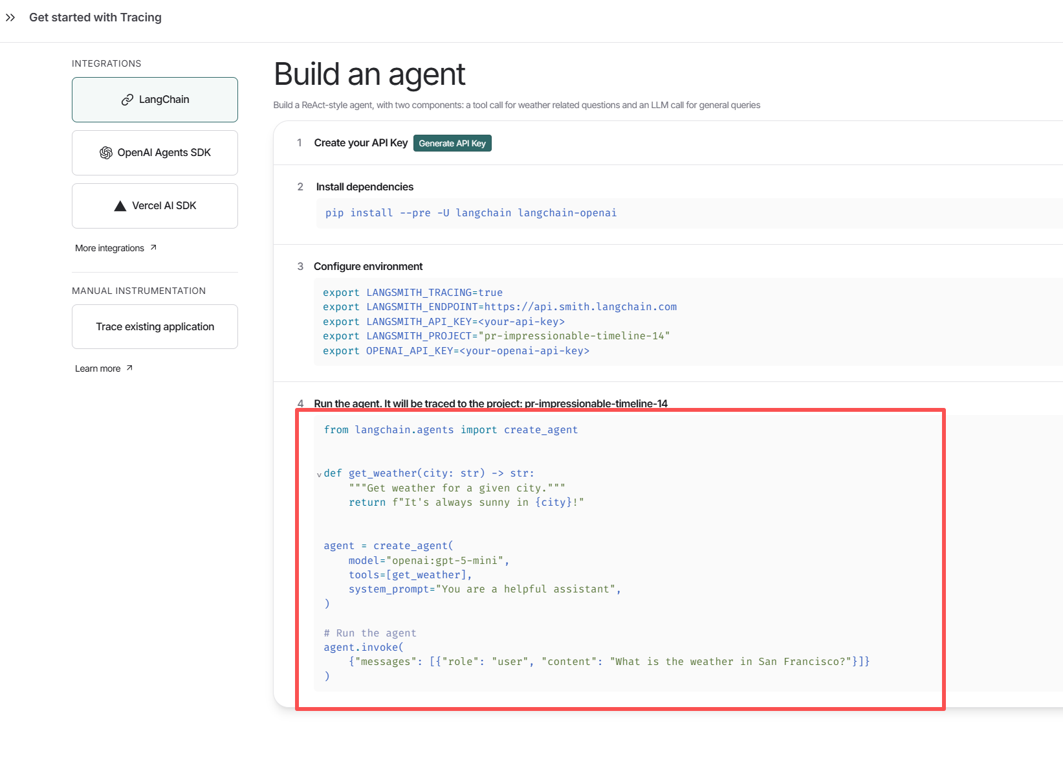Click the get_weather docstring line
1063x777 pixels.
457,488
